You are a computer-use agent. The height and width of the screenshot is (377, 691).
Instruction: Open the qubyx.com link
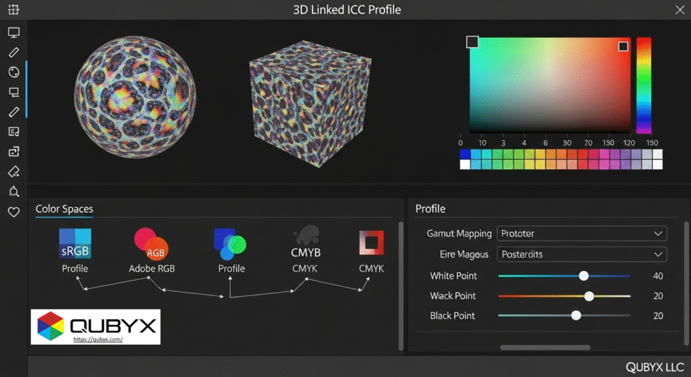coord(98,339)
